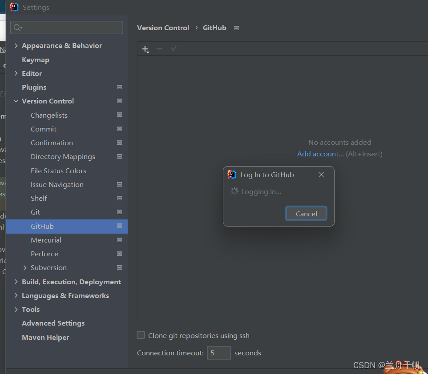Click the project-level icon in Perforce row
428x374 pixels.
119,254
